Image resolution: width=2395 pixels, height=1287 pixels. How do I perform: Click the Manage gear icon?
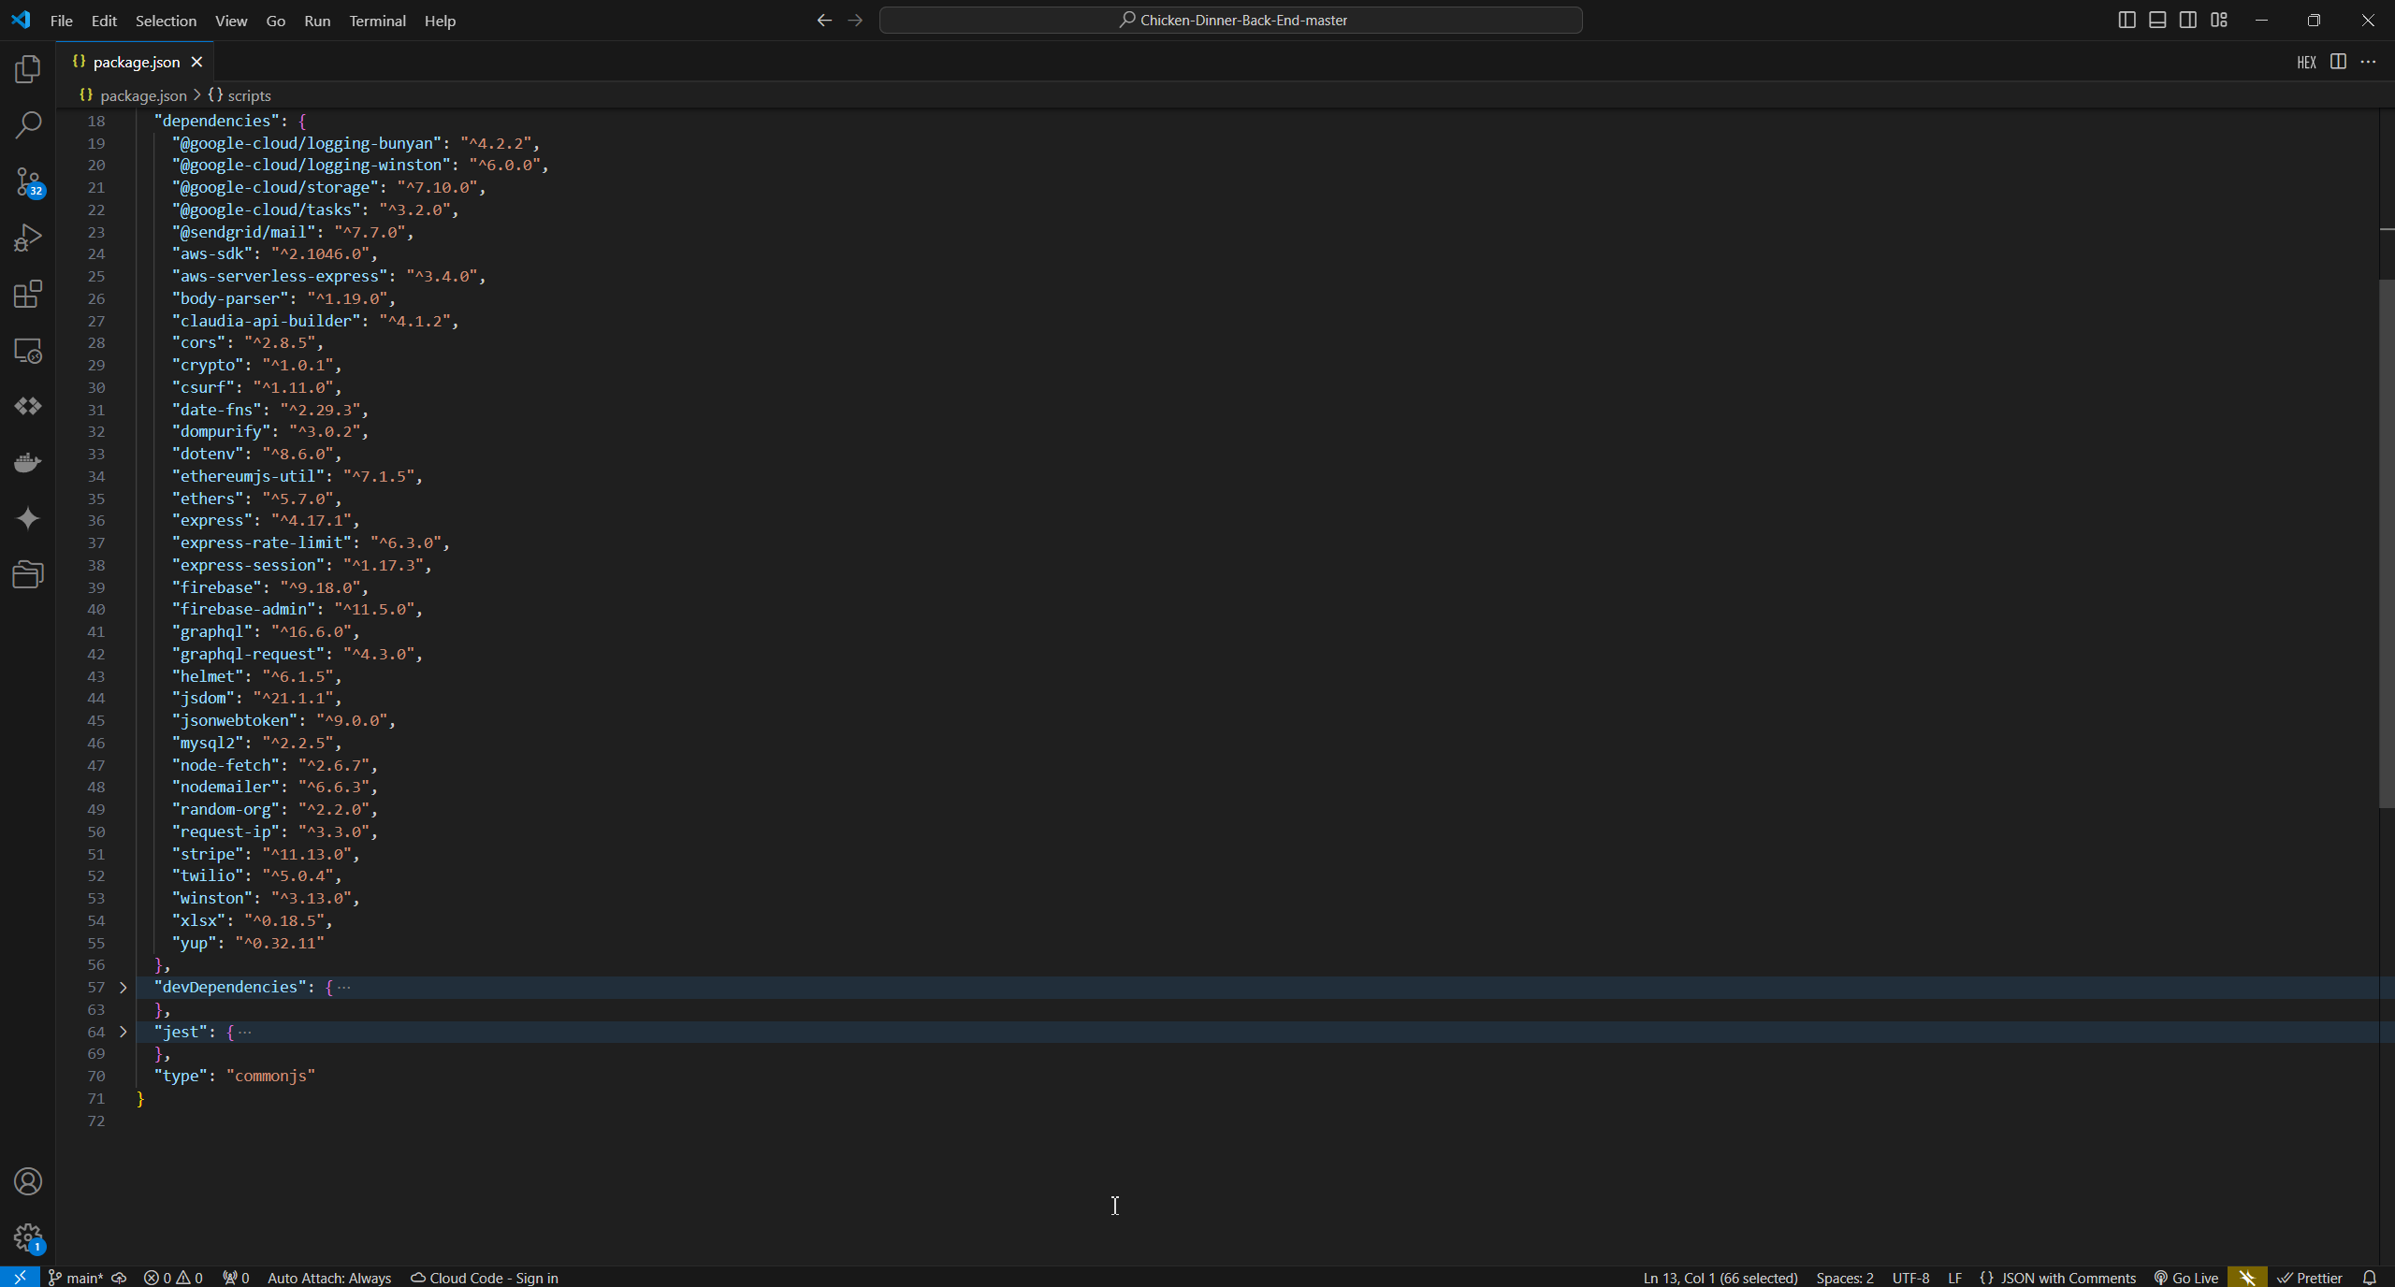point(28,1237)
